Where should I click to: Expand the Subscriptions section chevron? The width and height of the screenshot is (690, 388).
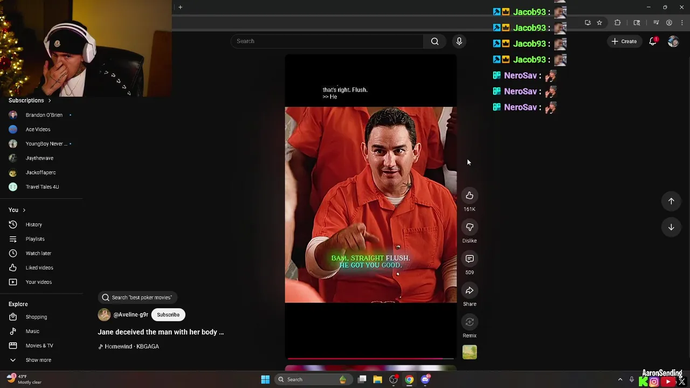[x=50, y=100]
